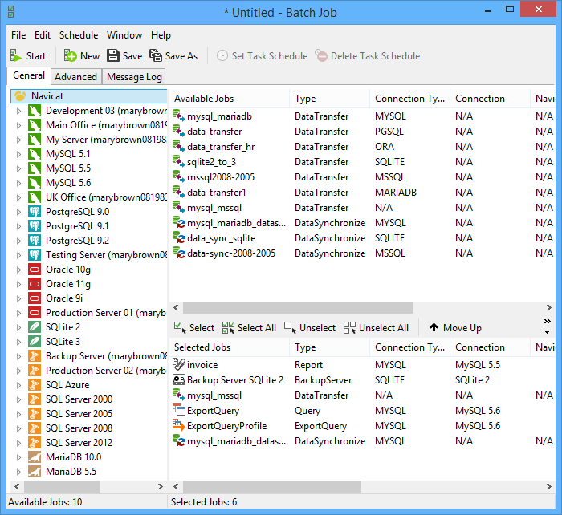Open the Schedule menu

pyautogui.click(x=79, y=35)
